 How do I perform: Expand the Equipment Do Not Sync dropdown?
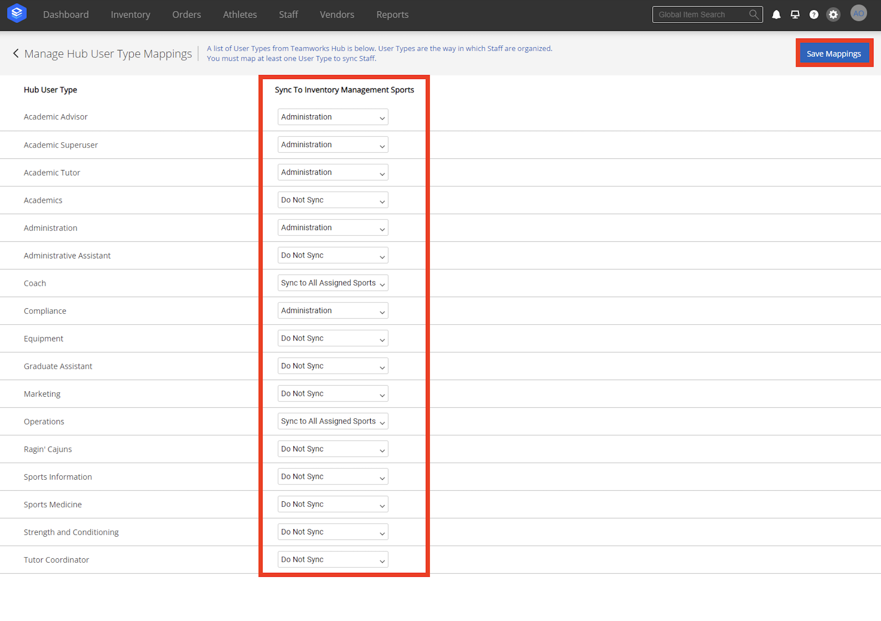click(x=332, y=338)
